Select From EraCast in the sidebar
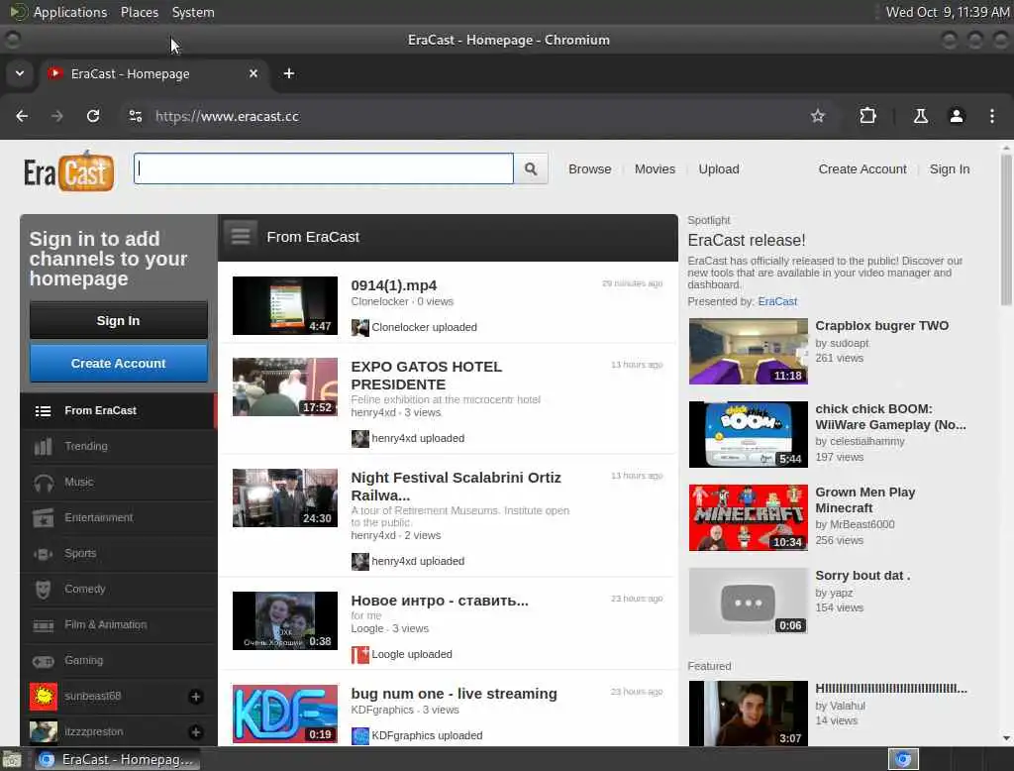The height and width of the screenshot is (771, 1014). point(119,410)
